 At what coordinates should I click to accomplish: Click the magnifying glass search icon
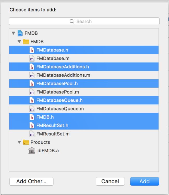(x=72, y=21)
